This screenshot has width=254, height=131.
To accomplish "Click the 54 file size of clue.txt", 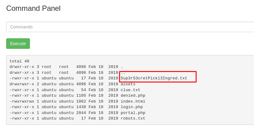I will (84, 90).
